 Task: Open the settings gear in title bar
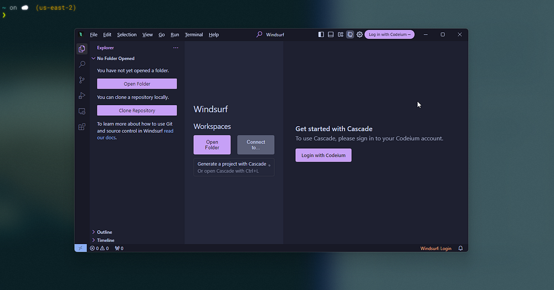click(x=360, y=34)
